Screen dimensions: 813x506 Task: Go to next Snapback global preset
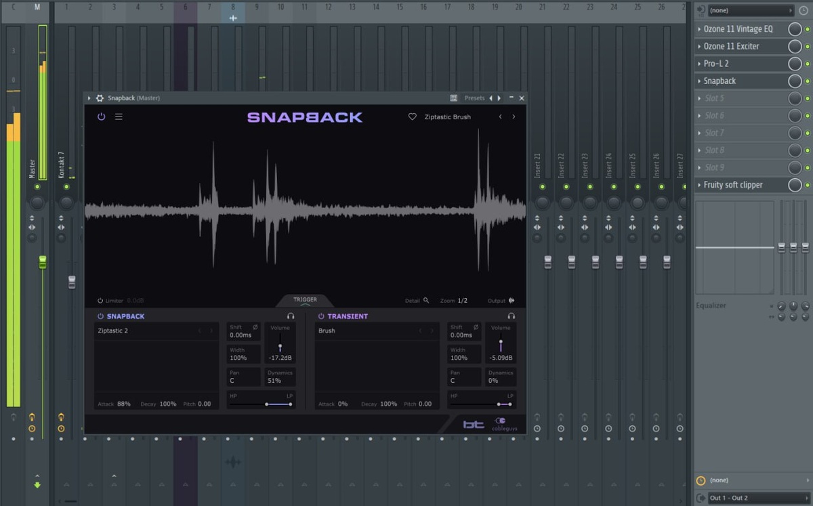click(x=514, y=117)
